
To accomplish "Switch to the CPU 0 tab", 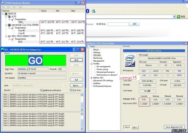I will 127,127.
